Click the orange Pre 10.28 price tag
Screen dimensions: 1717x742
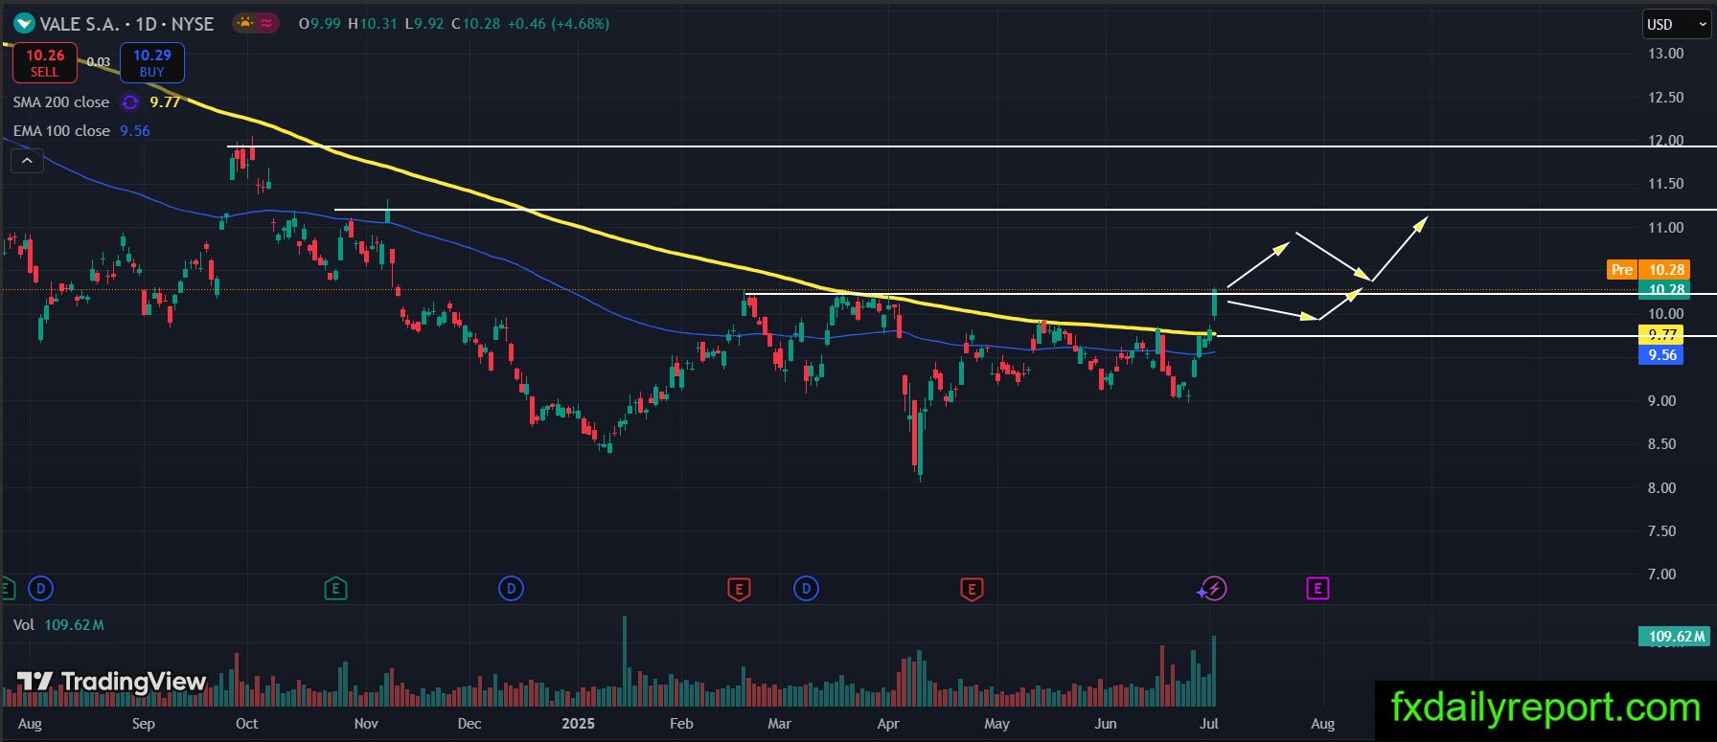coord(1648,270)
